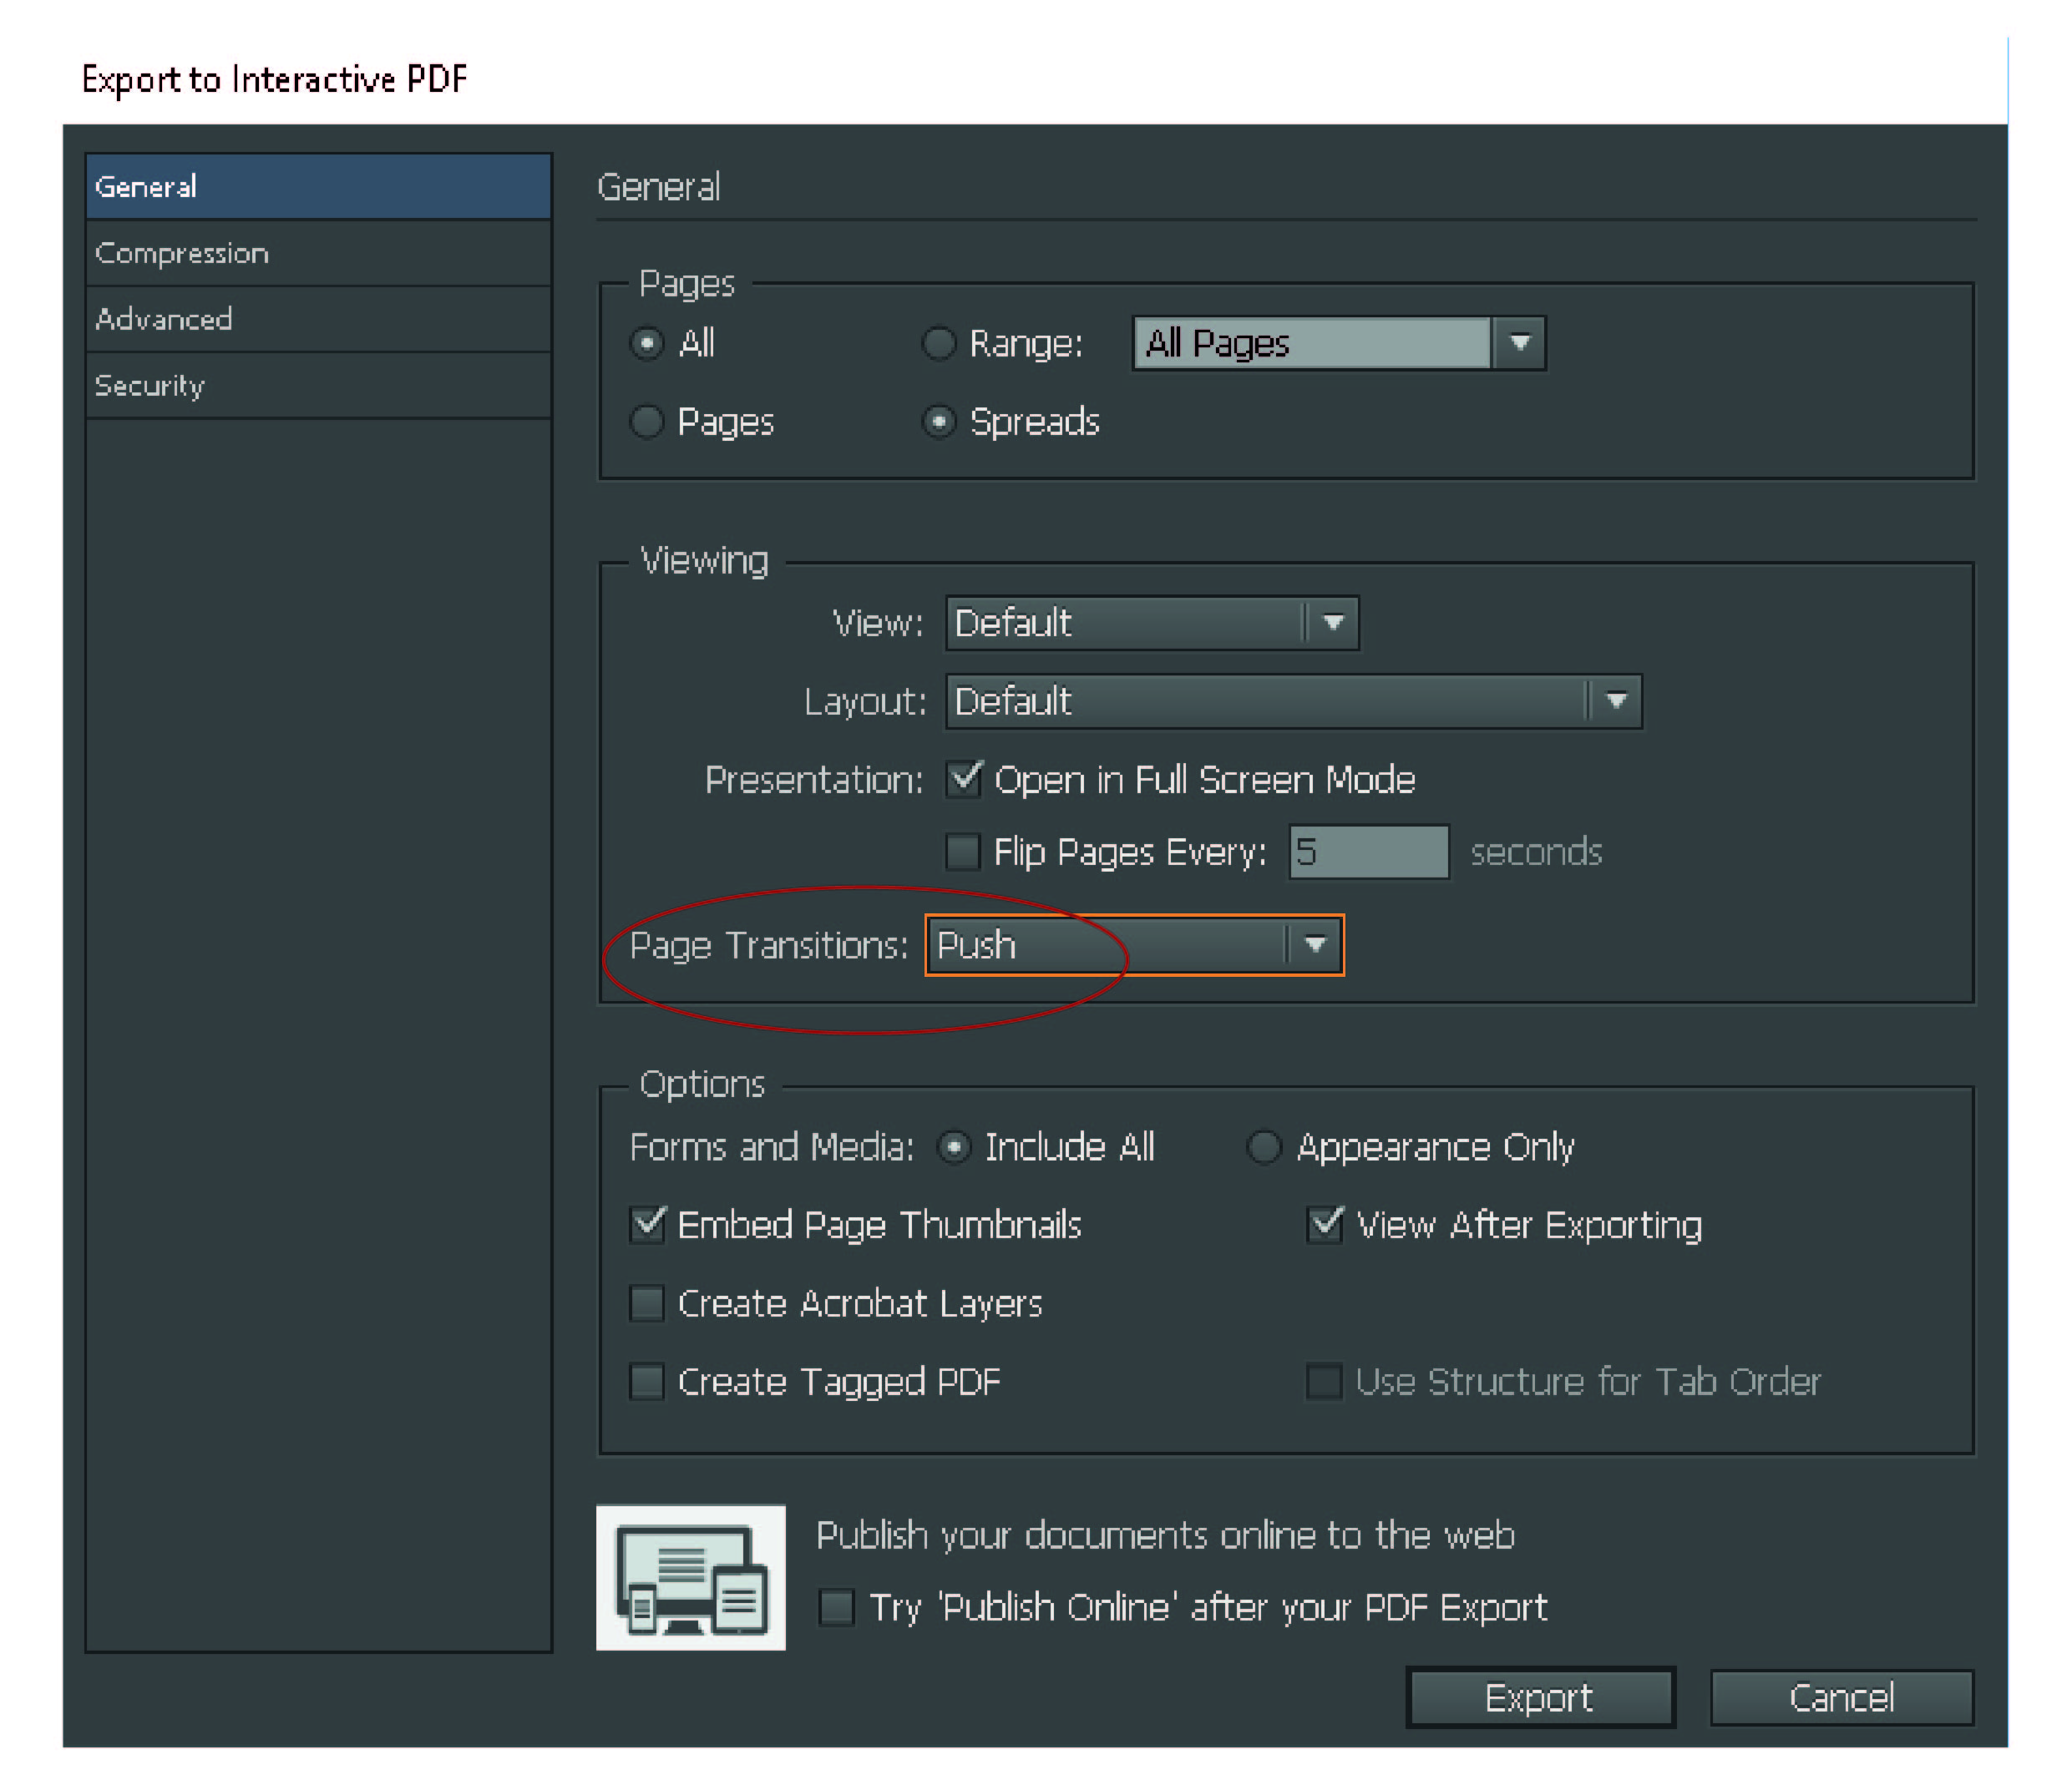Select the Range radio button

(938, 344)
